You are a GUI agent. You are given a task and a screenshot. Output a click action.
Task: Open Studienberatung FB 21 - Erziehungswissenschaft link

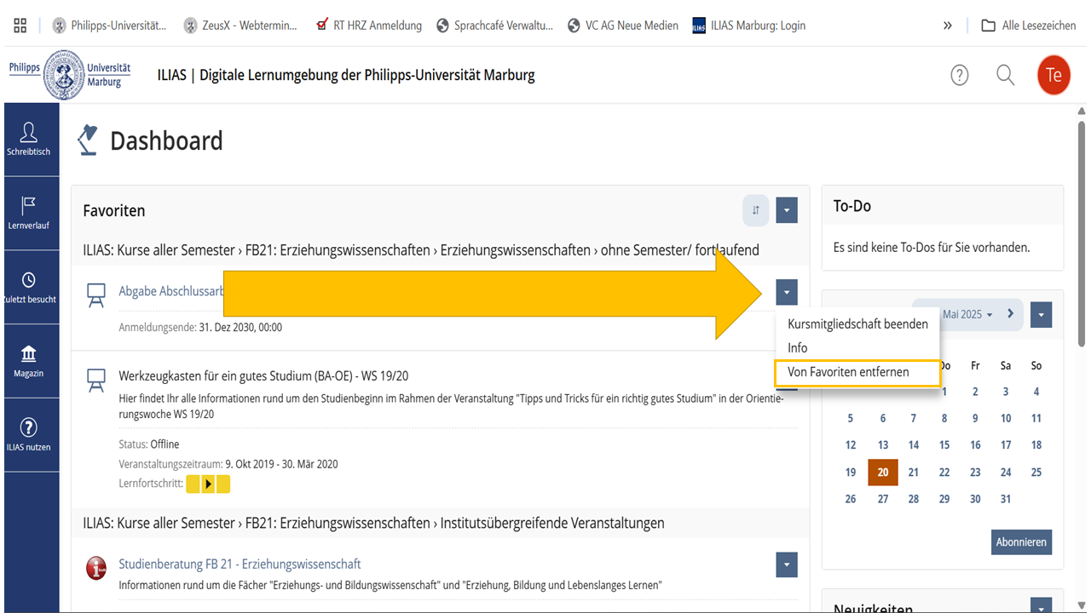(x=240, y=564)
